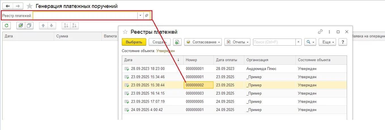The image size is (385, 130).
Task: Open the magnifier search dropdown
Action: 310,42
